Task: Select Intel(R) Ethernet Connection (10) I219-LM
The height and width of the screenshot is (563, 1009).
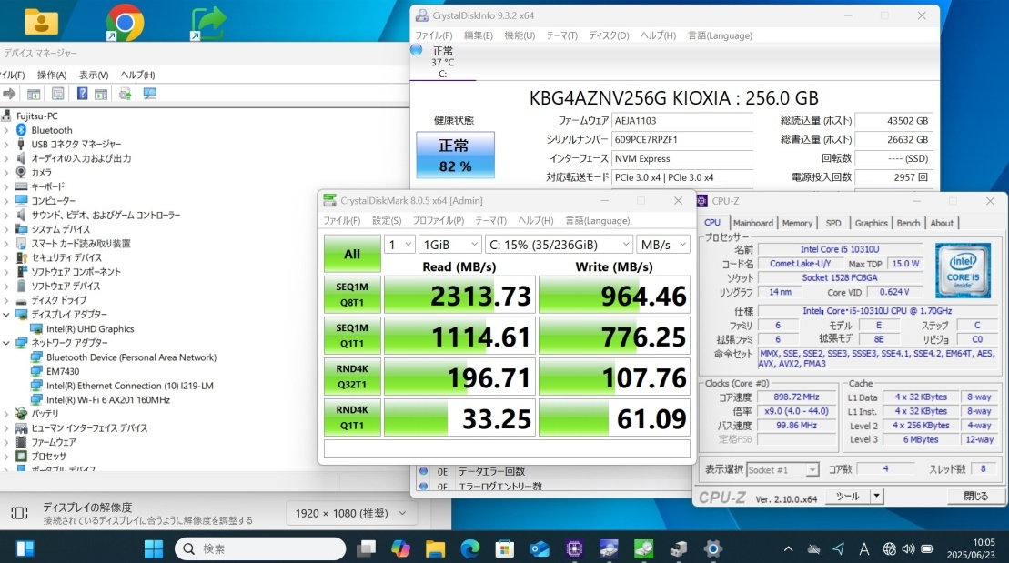Action: click(x=130, y=386)
